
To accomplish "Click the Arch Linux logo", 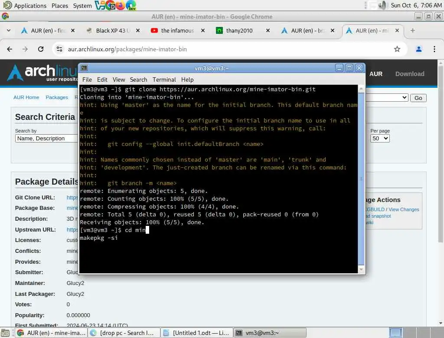I will pos(42,73).
